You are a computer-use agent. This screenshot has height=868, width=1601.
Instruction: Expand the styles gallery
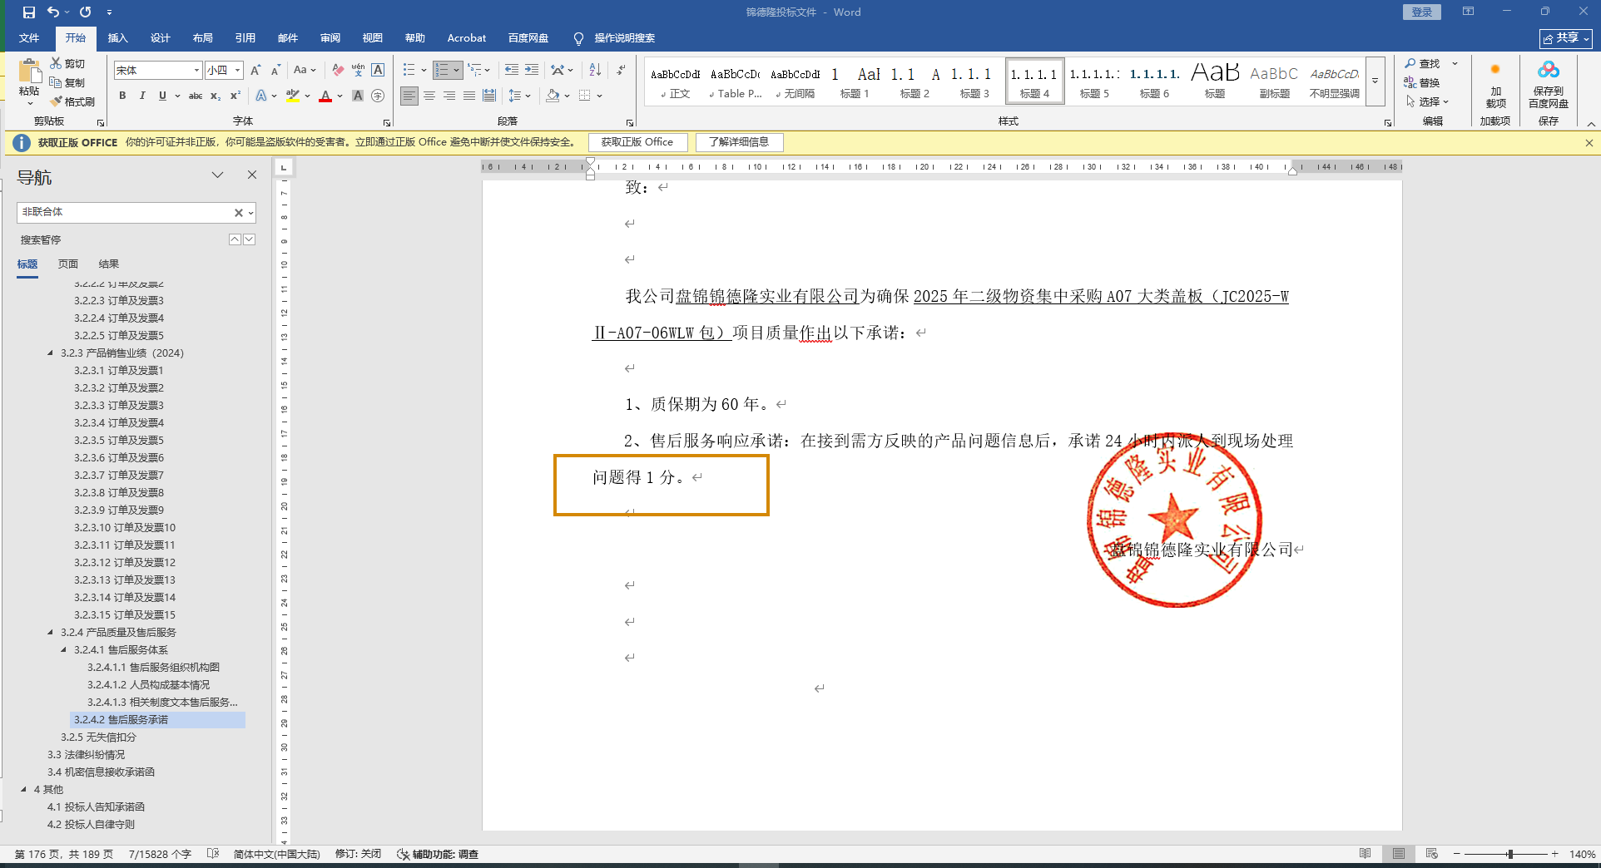click(x=1375, y=81)
